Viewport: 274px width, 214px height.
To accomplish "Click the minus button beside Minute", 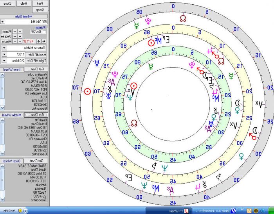I will tap(20, 41).
